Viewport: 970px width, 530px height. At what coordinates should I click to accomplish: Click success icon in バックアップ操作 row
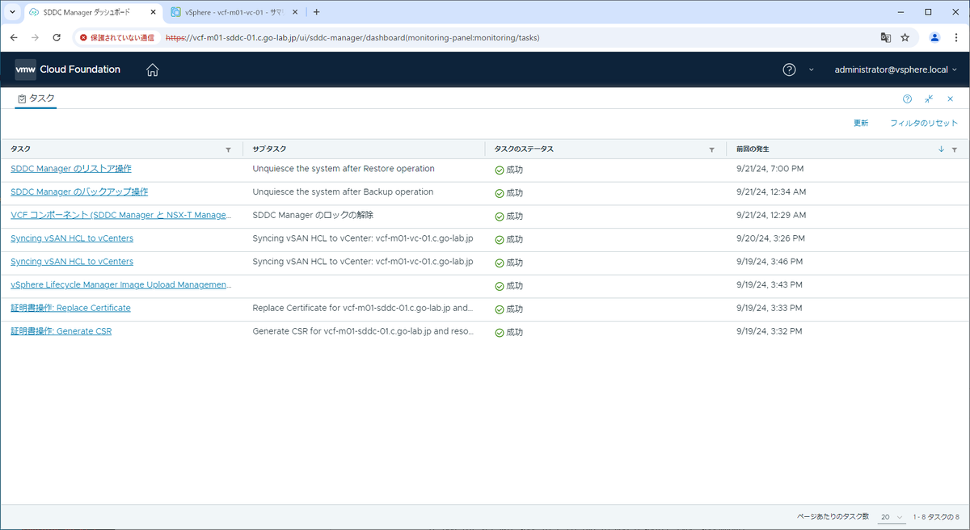click(500, 193)
